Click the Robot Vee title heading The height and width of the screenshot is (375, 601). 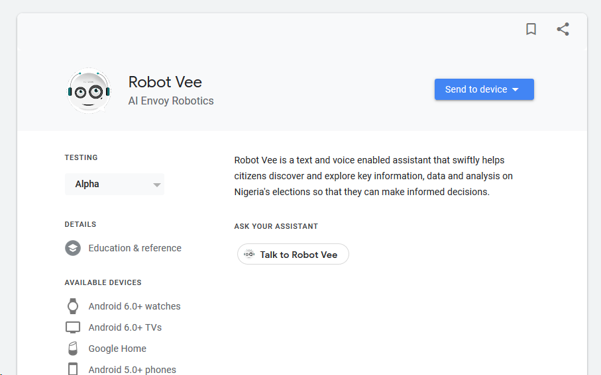(x=165, y=82)
